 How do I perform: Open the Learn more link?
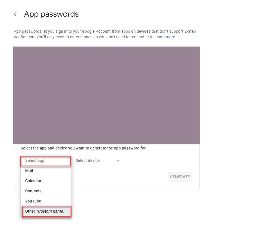tap(165, 37)
